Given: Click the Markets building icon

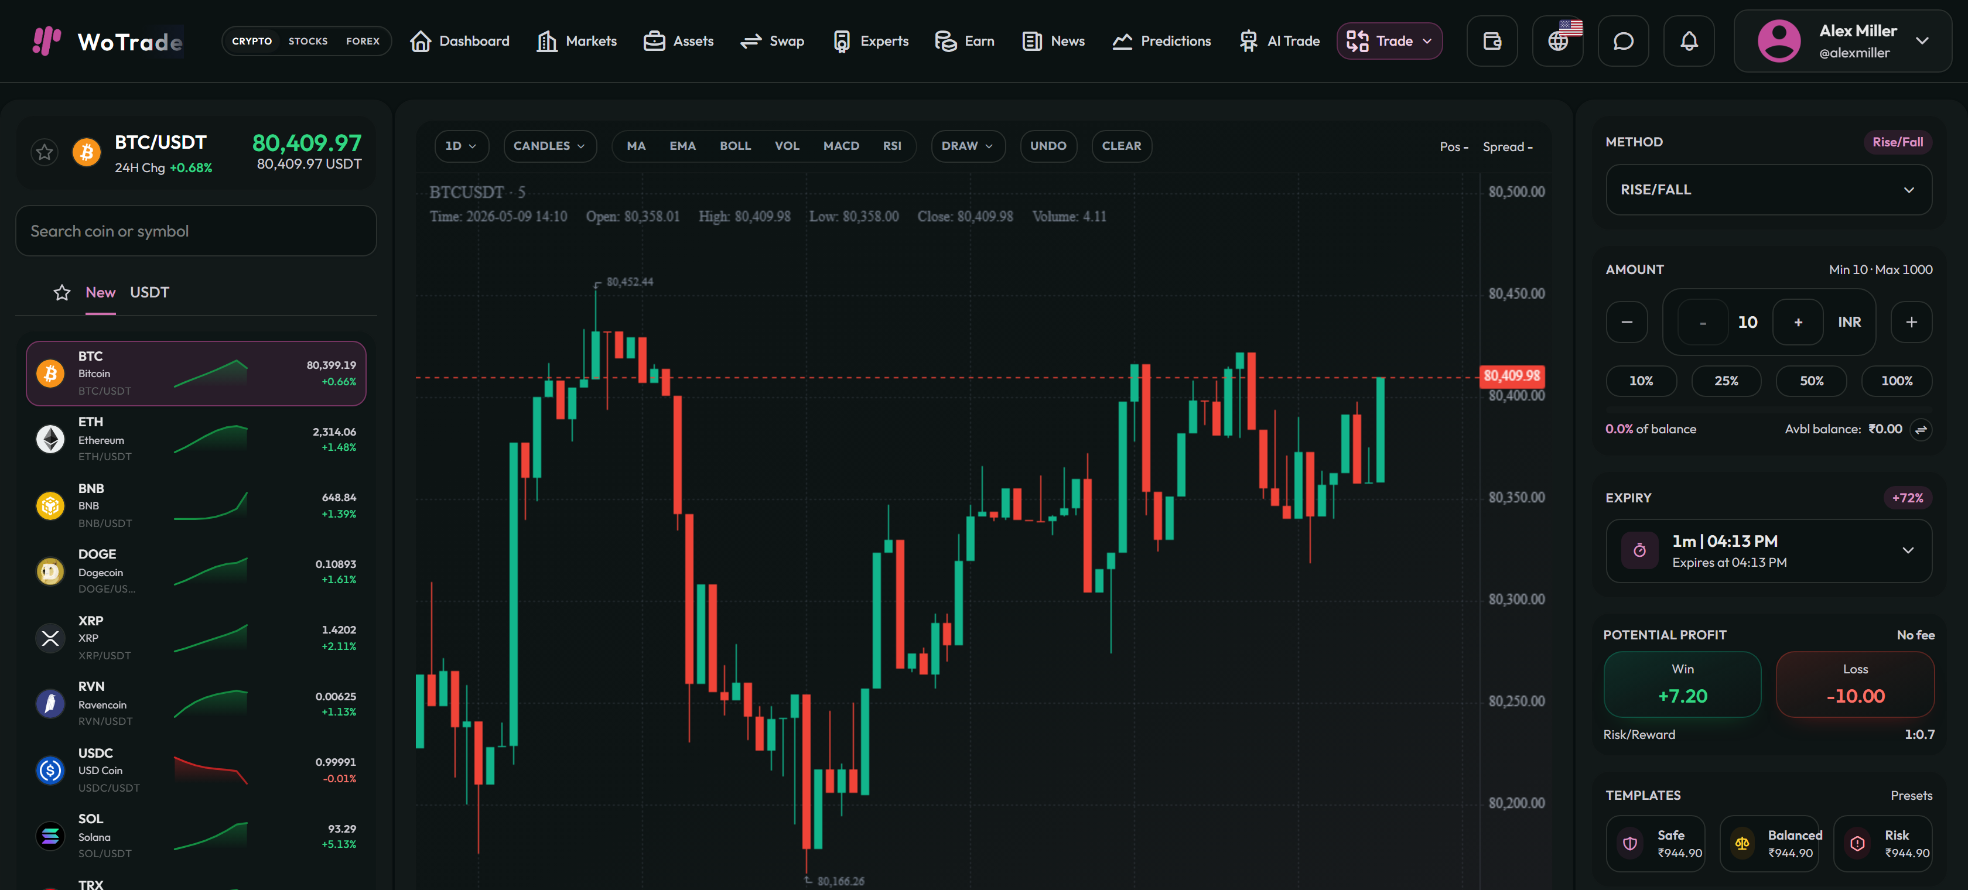Looking at the screenshot, I should (547, 41).
